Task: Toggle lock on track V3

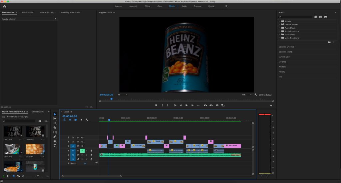Action: tap(69, 137)
